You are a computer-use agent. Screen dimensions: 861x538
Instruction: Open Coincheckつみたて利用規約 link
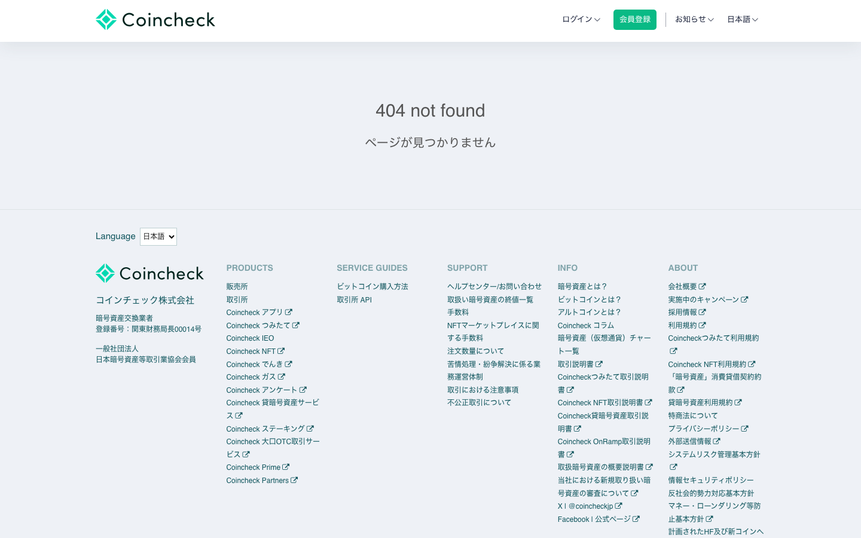[714, 345]
